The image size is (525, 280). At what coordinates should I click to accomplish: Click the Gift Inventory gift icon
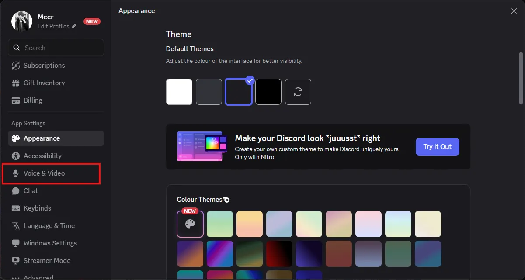[16, 83]
